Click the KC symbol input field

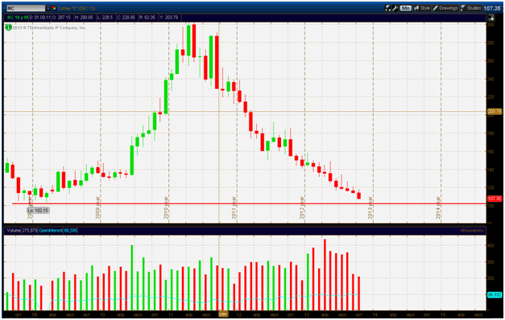[x=26, y=8]
